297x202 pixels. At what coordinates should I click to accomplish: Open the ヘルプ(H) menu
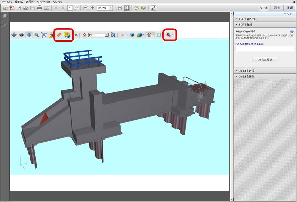(57, 2)
